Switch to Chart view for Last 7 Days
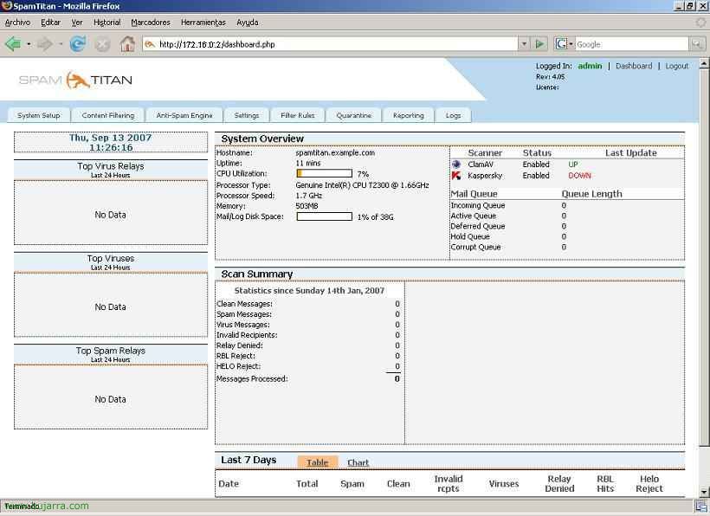710x516 pixels. click(x=358, y=462)
